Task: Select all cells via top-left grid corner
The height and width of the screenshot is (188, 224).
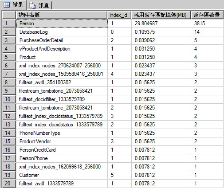Action: (x=9, y=15)
